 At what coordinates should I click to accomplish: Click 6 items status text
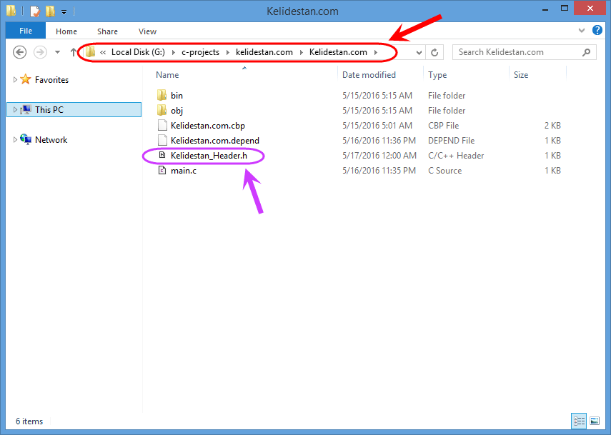29,421
